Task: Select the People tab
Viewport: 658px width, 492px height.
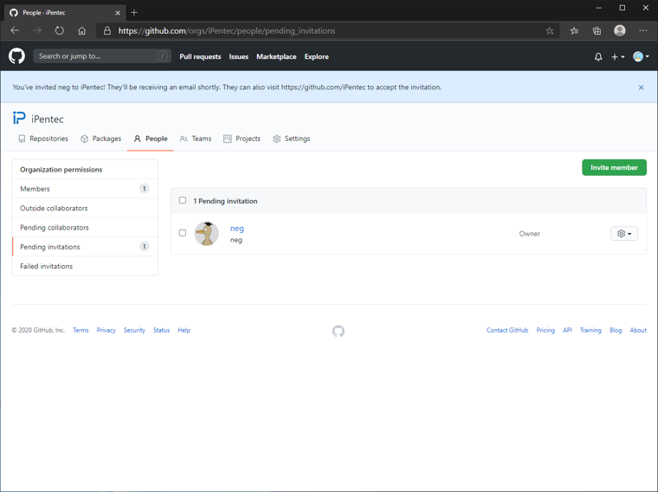Action: coord(151,139)
